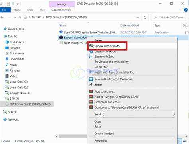Image resolution: width=189 pixels, height=144 pixels.
Task: Choose Troubleshoot compatibility
Action: click(x=112, y=62)
